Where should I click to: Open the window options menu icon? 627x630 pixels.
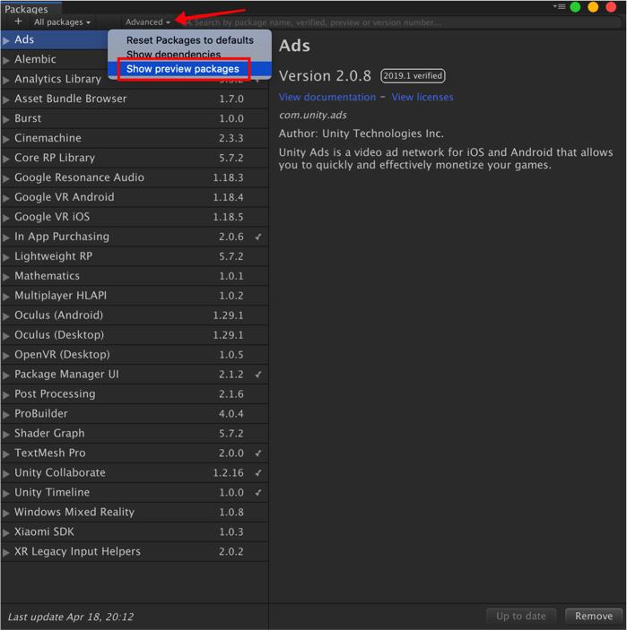(x=560, y=6)
